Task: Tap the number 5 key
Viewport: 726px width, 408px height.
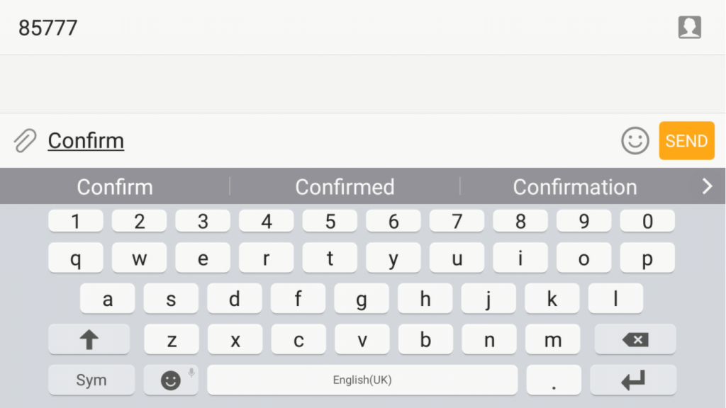Action: tap(330, 221)
